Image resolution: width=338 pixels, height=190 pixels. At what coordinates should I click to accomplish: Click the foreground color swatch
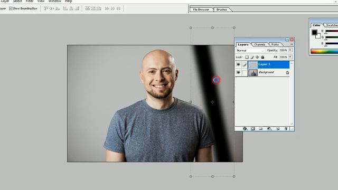[x=314, y=32]
